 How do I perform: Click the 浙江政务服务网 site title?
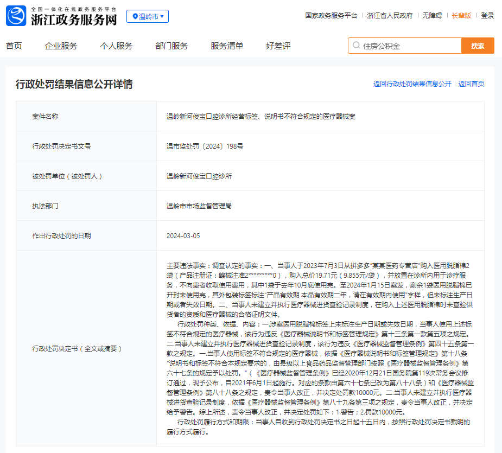pyautogui.click(x=74, y=20)
